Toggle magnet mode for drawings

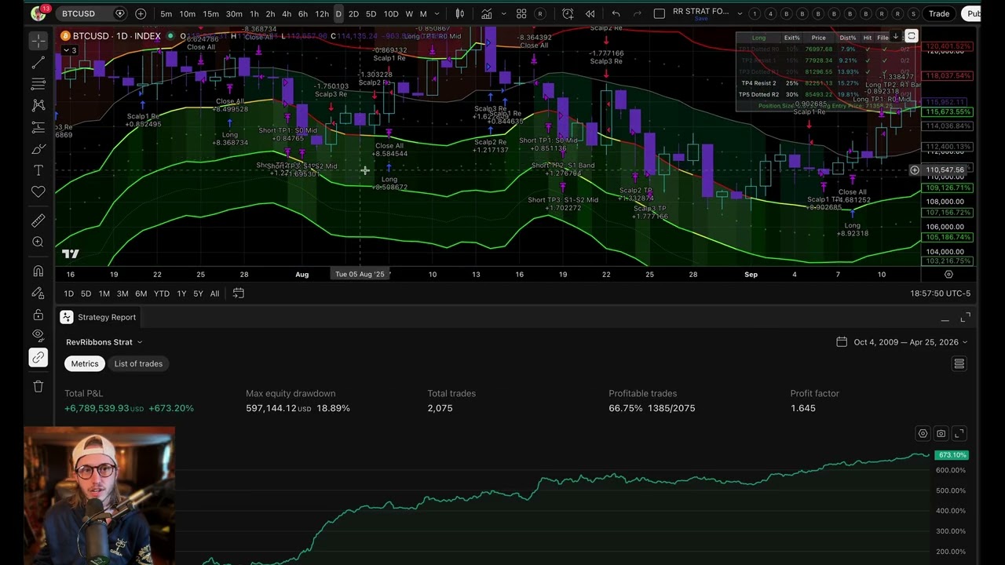pos(38,272)
